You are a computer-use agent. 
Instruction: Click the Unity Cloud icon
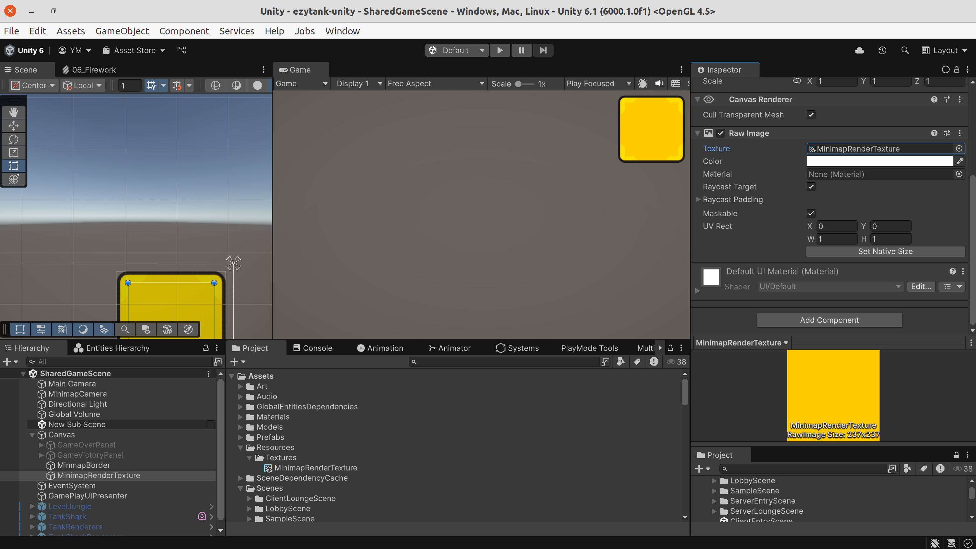point(859,50)
